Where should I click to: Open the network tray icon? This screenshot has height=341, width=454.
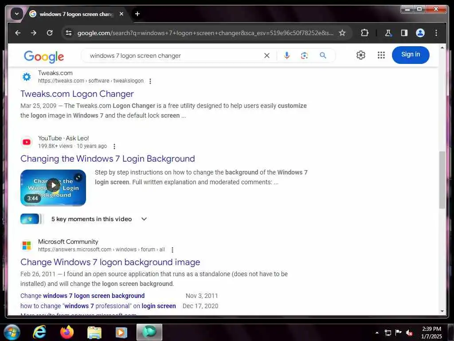pos(388,333)
